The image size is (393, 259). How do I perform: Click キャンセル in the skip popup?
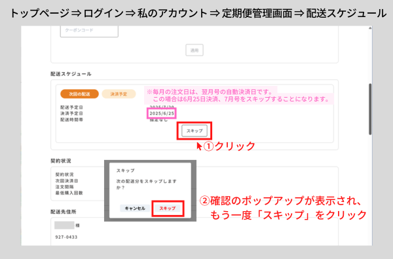(135, 209)
